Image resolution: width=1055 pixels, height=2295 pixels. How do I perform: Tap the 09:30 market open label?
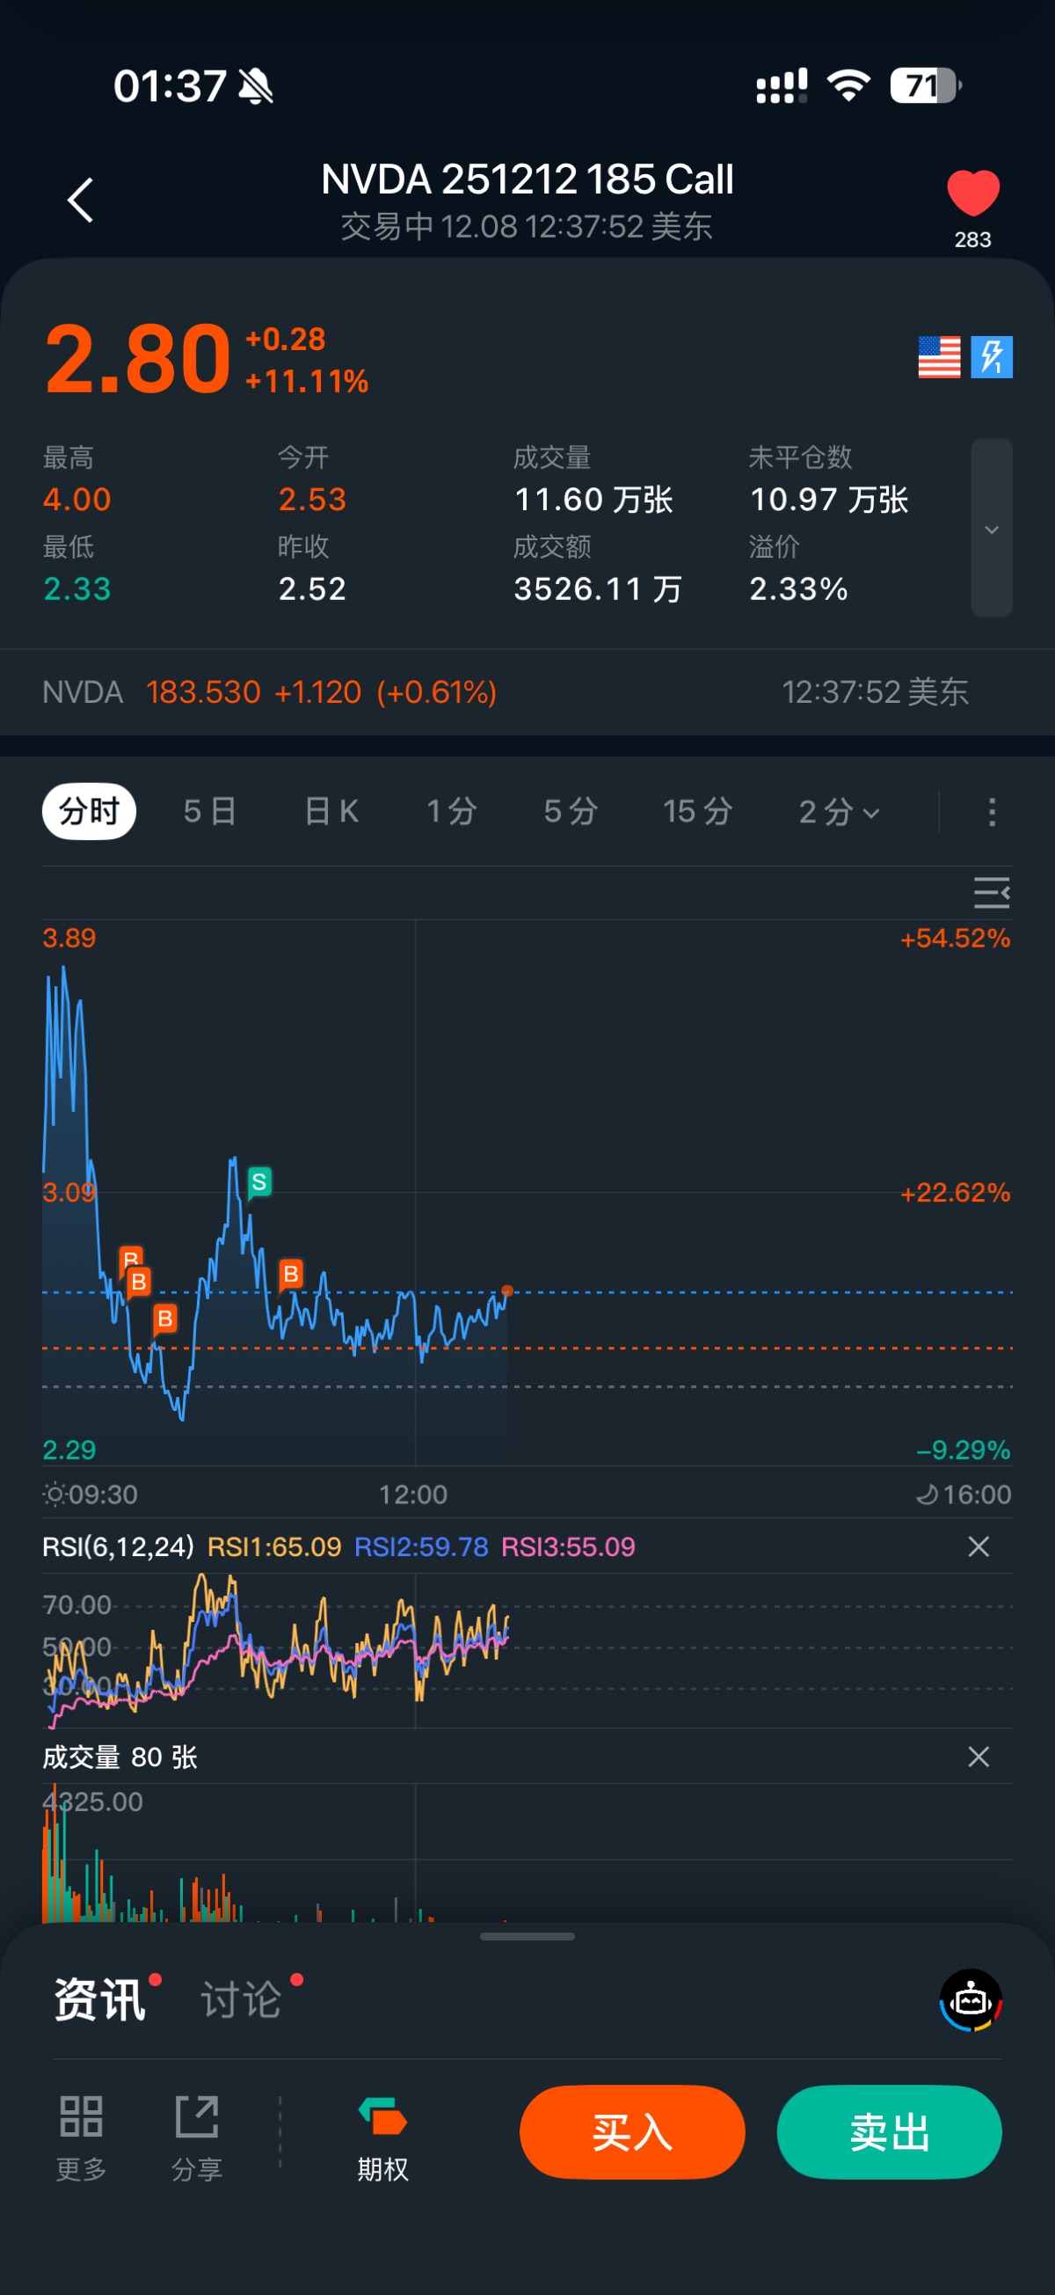(x=90, y=1494)
